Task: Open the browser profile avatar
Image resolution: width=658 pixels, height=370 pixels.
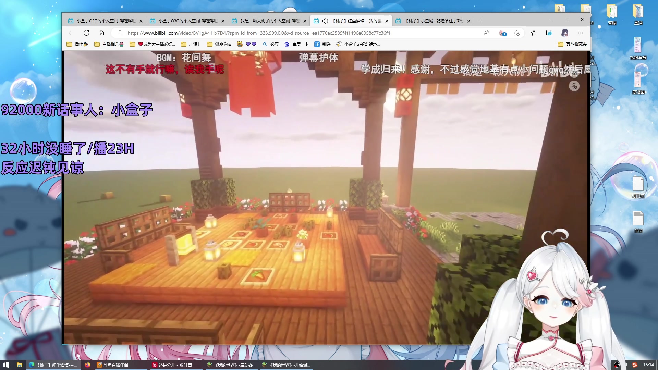Action: pos(565,33)
